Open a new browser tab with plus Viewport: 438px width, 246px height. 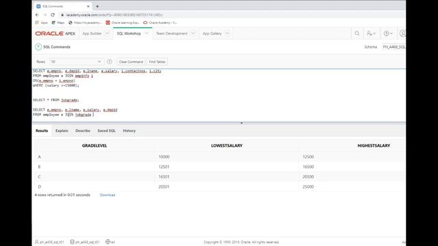coord(97,6)
